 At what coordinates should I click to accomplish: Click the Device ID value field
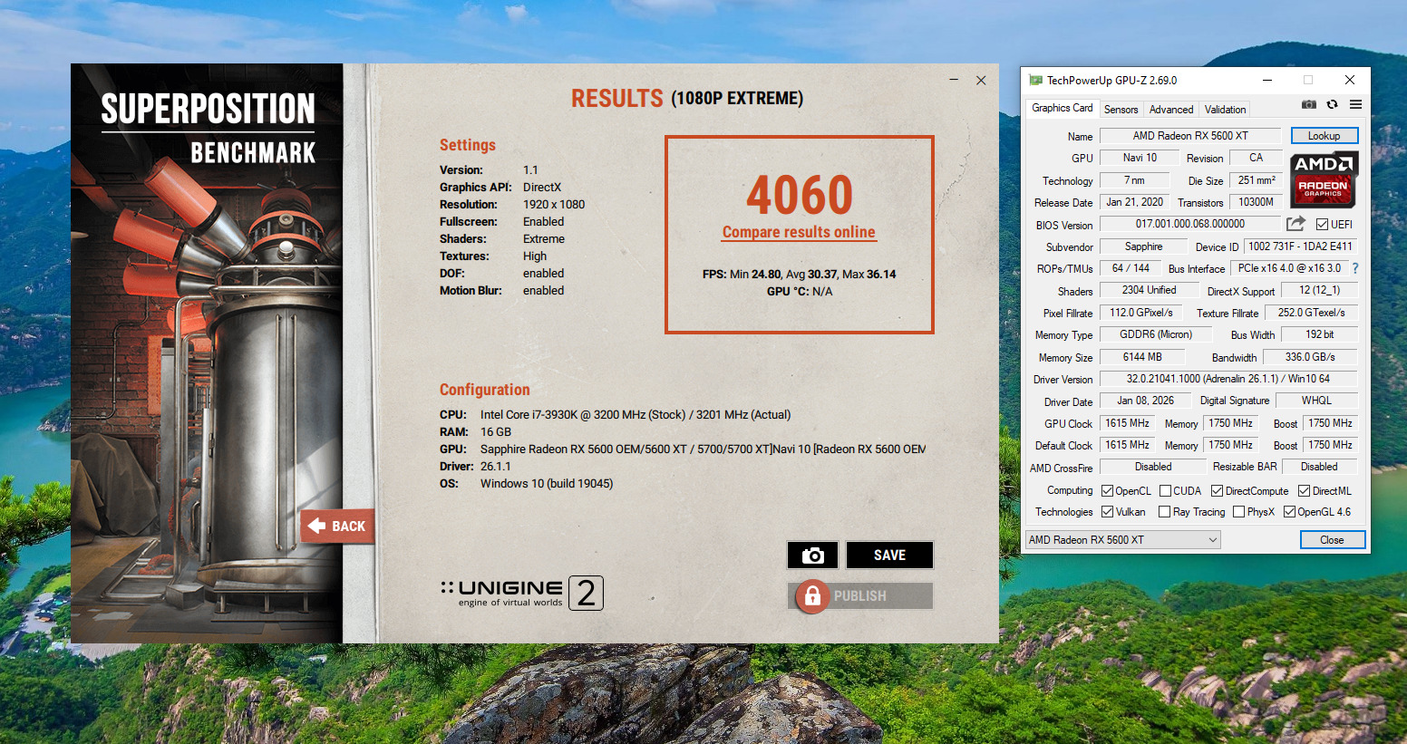[x=1300, y=246]
